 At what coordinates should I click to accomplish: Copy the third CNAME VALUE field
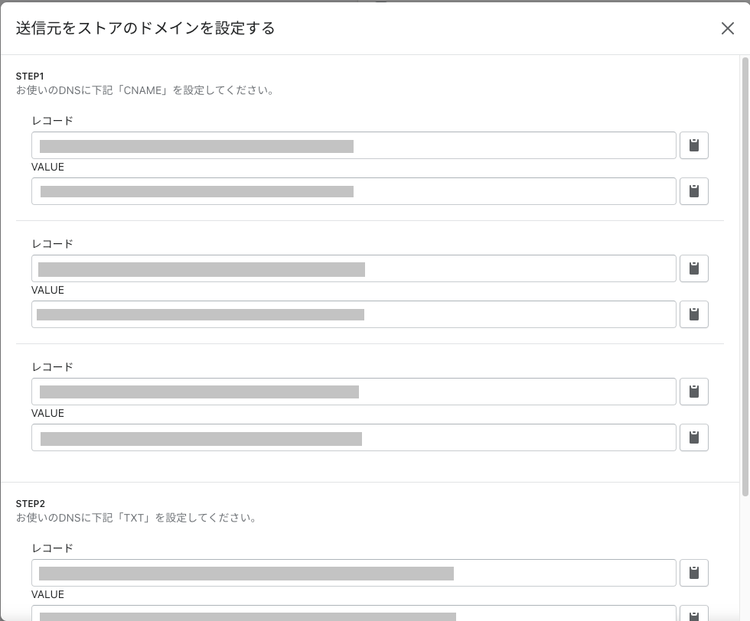coord(693,437)
